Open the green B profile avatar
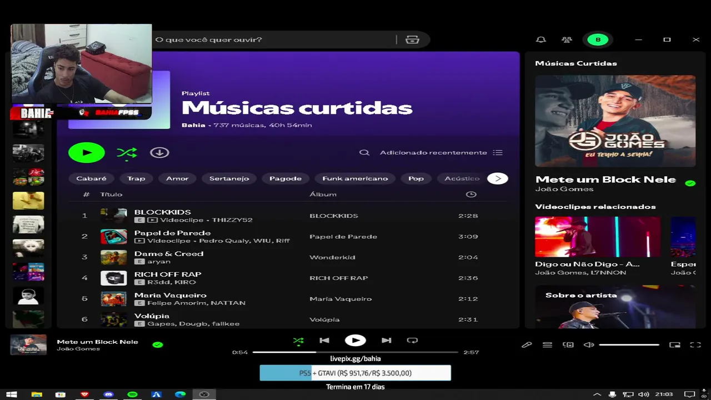The width and height of the screenshot is (711, 400). [598, 39]
